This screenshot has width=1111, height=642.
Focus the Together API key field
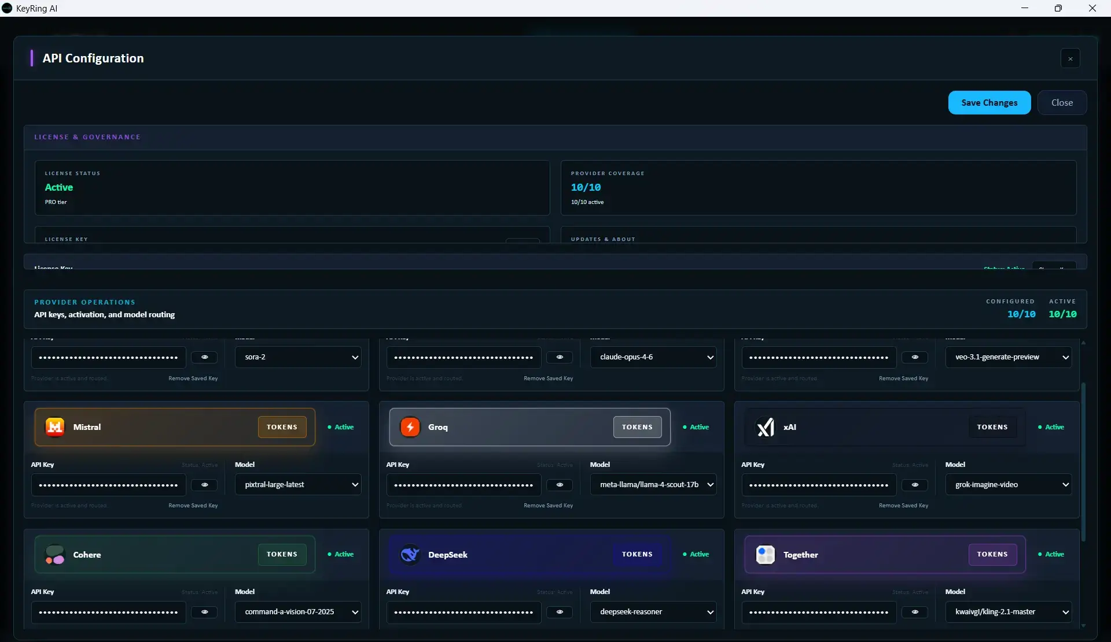[x=819, y=612]
